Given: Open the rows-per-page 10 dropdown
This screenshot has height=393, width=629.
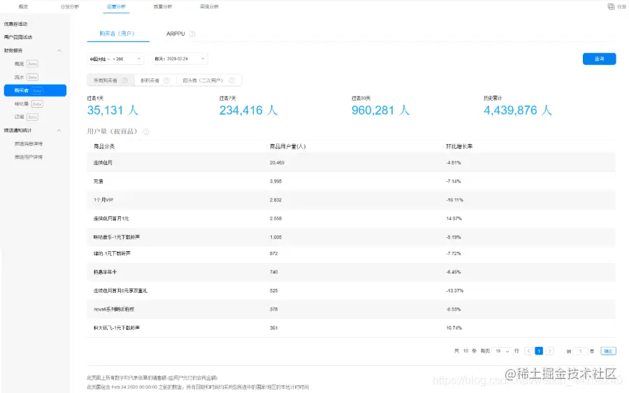Looking at the screenshot, I should click(x=502, y=351).
